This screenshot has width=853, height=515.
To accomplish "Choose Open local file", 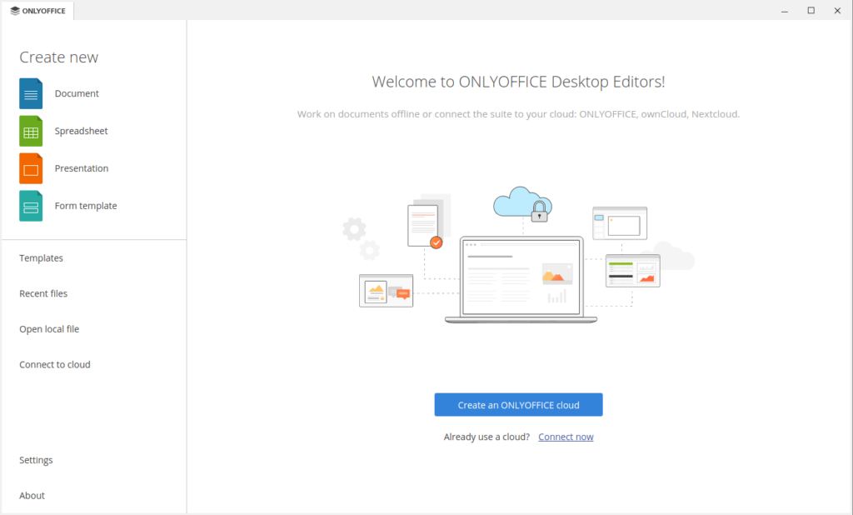I will 49,329.
